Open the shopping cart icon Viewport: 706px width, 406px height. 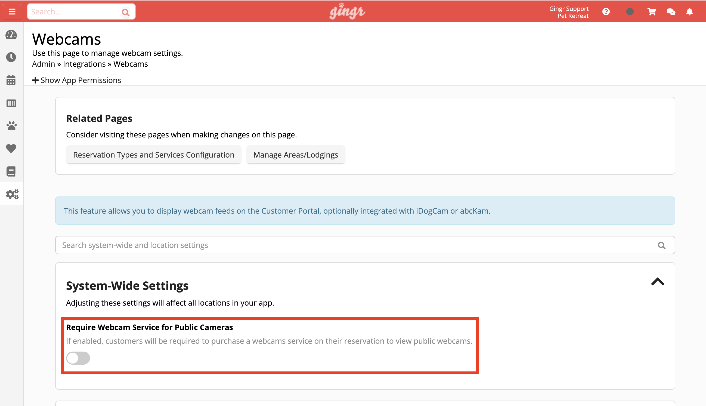(x=651, y=12)
